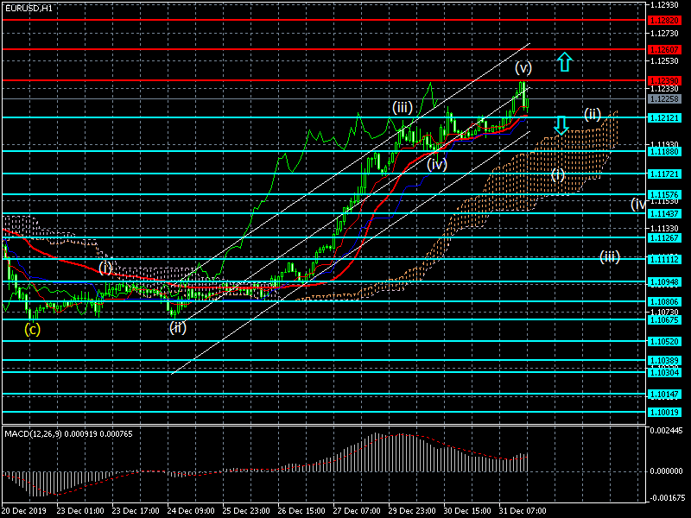Click the 1.12730 price axis value
691x518 pixels.
[664, 34]
